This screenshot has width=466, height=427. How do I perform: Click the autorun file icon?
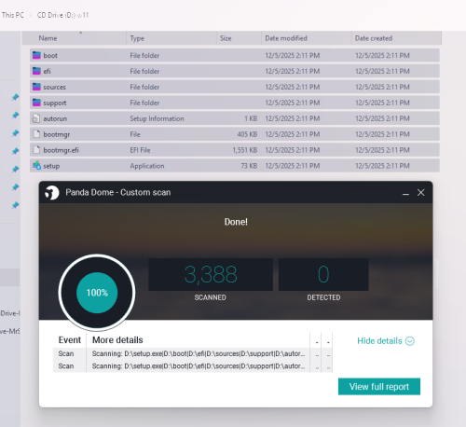click(36, 118)
